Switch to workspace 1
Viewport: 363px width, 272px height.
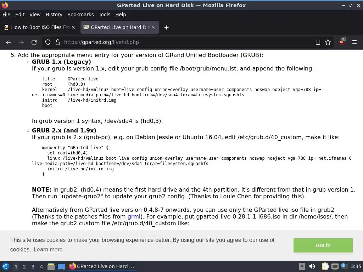[16, 267]
